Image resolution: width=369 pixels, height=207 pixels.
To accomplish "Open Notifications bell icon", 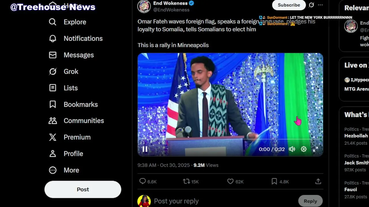I will coord(52,39).
